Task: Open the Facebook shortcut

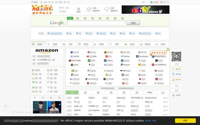Action: click(142, 56)
